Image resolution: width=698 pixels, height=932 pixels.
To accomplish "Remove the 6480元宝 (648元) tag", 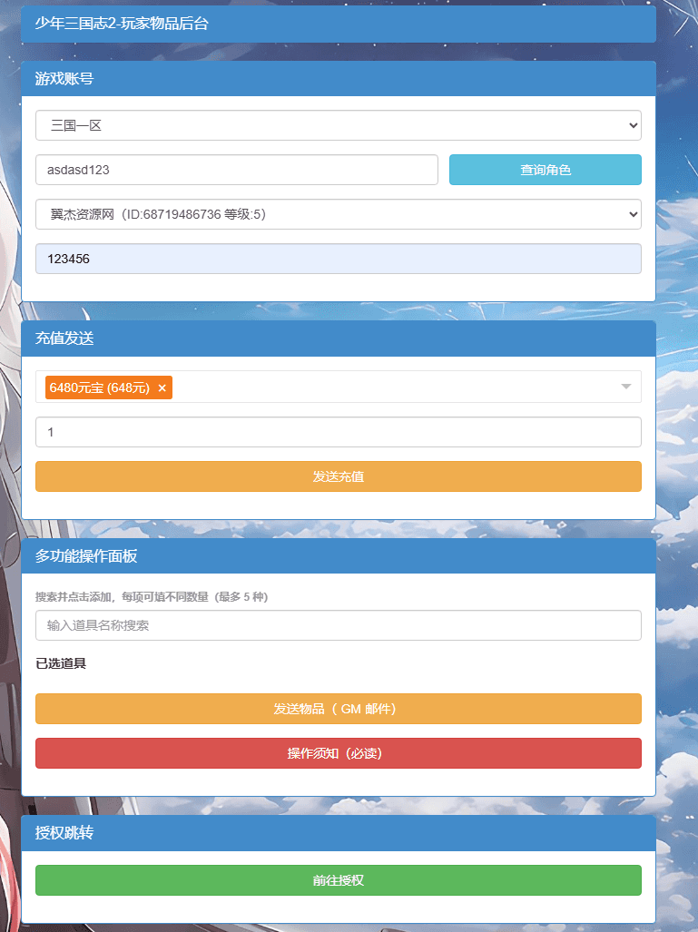I will 162,388.
